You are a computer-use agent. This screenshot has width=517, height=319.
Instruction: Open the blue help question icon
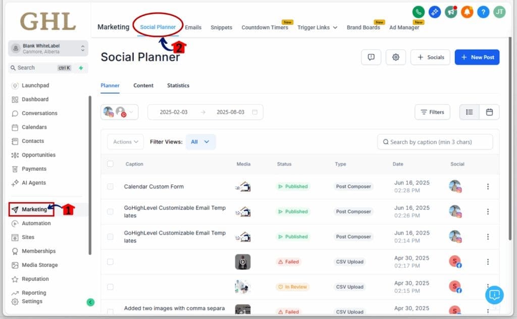point(483,12)
